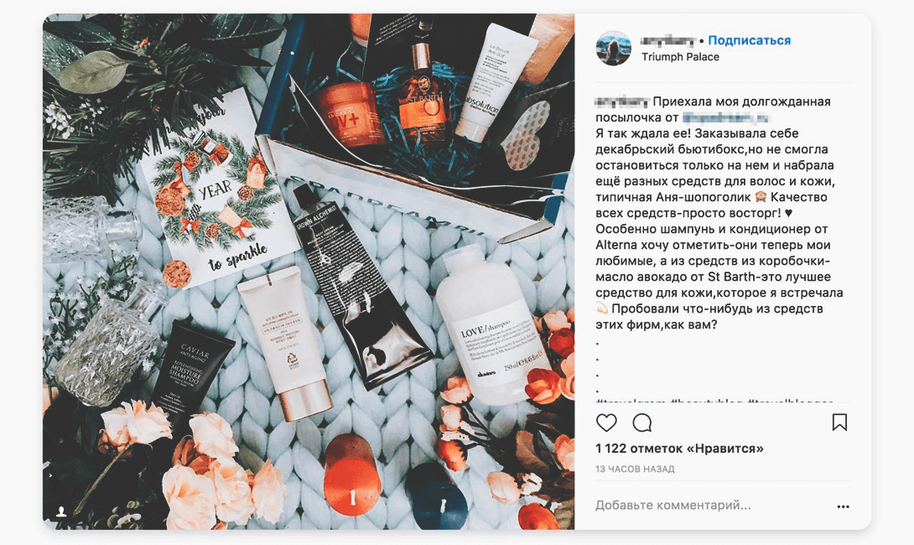The width and height of the screenshot is (914, 545).
Task: Open the blurred blue mentioned account link
Action: pos(725,117)
